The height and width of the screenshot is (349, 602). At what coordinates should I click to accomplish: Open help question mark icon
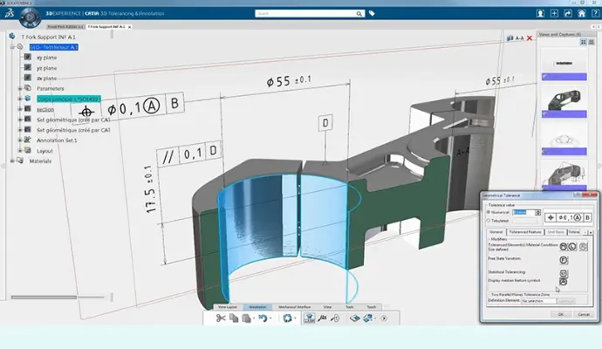pos(595,13)
